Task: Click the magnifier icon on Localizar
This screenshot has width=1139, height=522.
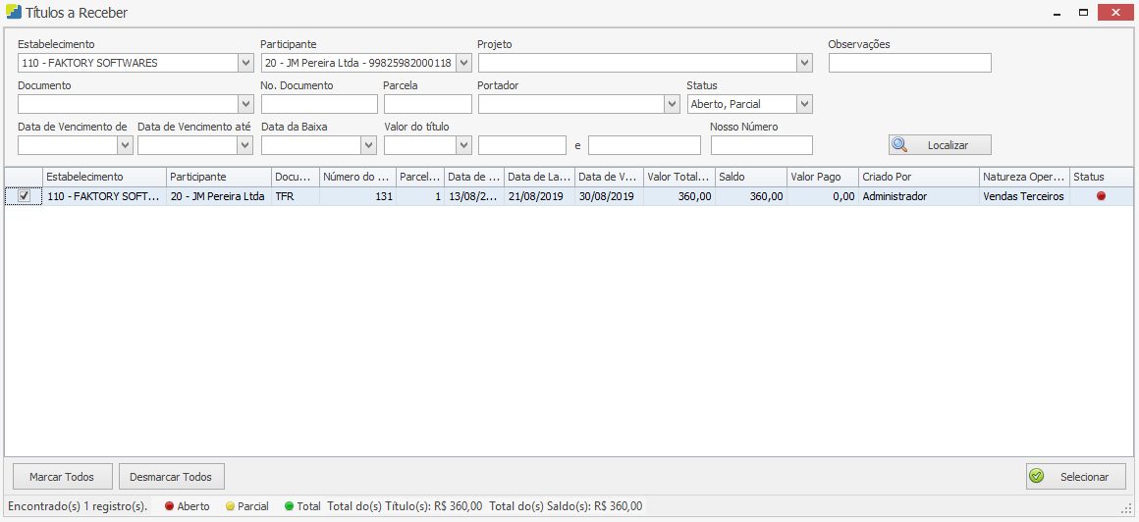Action: point(899,145)
